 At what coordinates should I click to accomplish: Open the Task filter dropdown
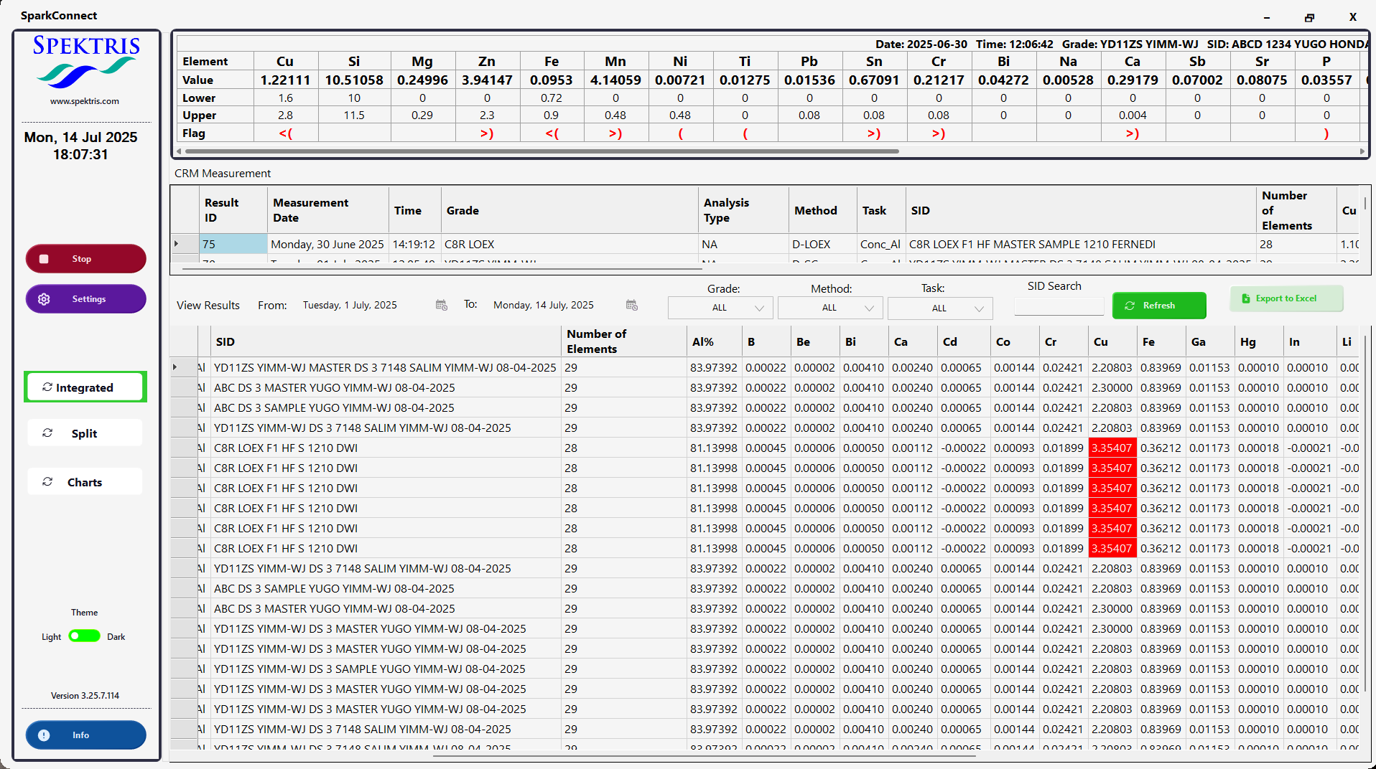pos(940,308)
